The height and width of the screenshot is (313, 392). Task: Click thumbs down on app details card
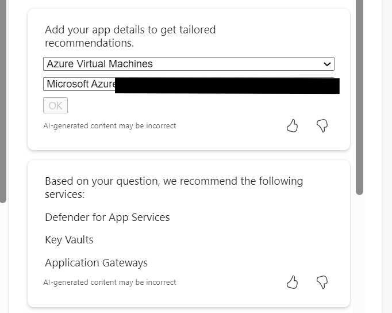[322, 125]
